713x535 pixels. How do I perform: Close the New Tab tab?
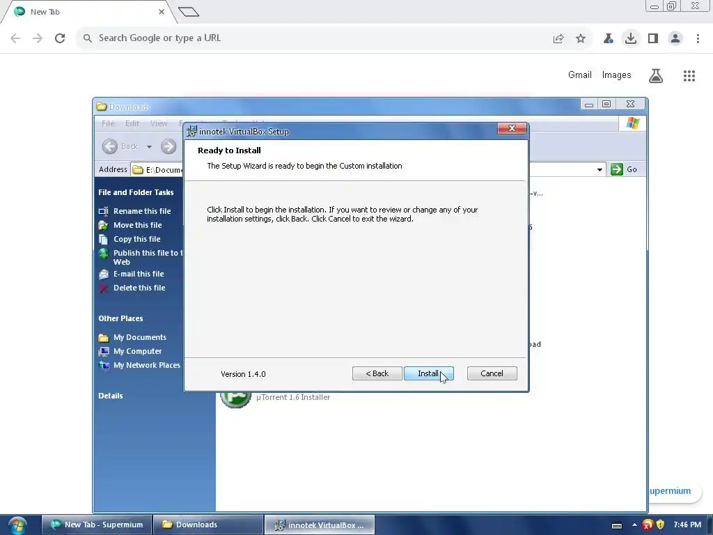point(162,12)
